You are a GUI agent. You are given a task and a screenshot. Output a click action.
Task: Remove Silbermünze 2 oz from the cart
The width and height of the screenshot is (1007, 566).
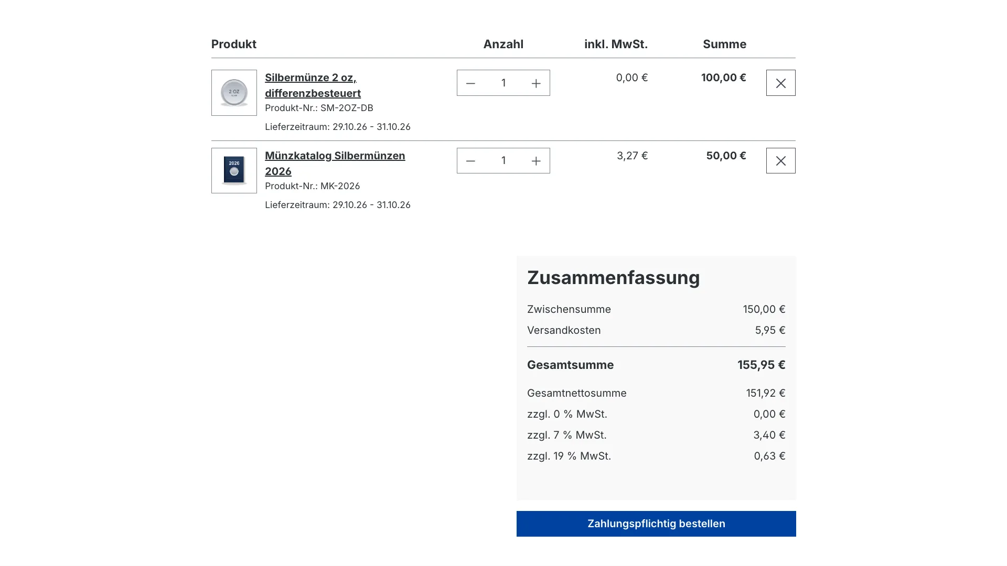tap(780, 83)
